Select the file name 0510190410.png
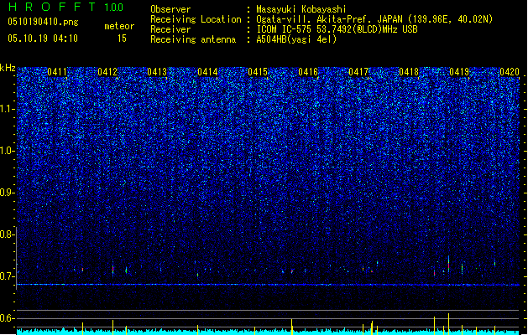 point(43,22)
